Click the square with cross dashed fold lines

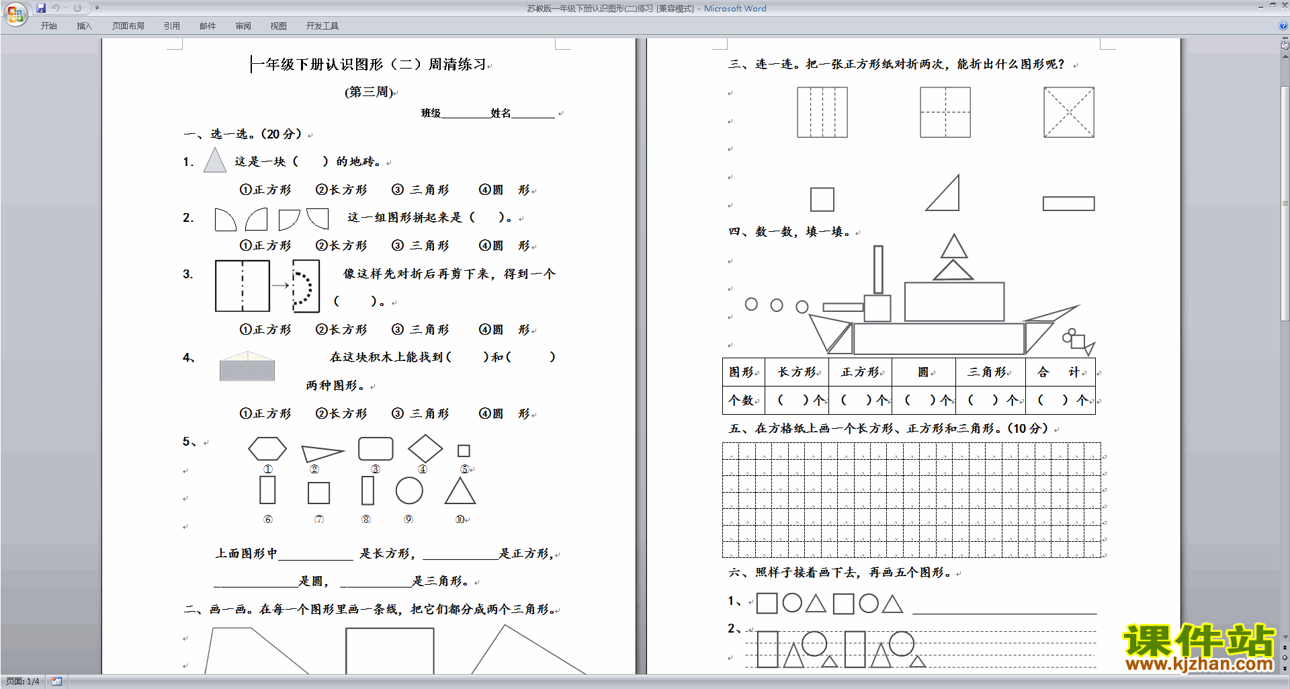click(x=945, y=112)
